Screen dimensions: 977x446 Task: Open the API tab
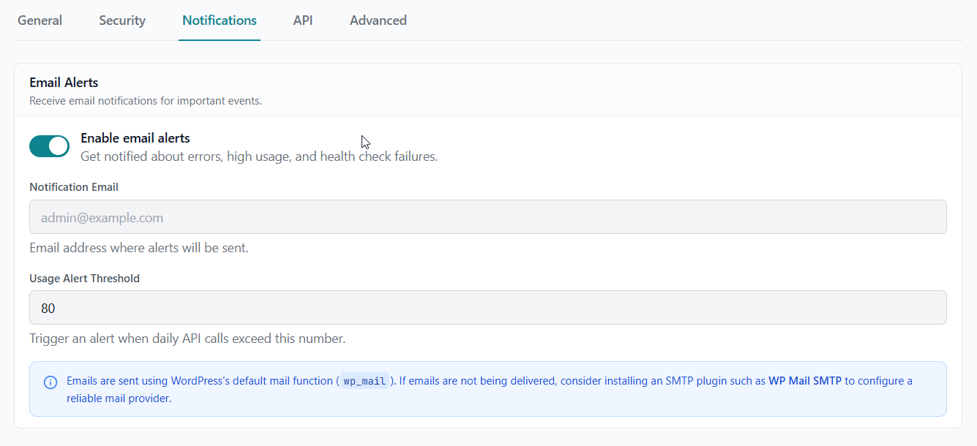click(303, 20)
